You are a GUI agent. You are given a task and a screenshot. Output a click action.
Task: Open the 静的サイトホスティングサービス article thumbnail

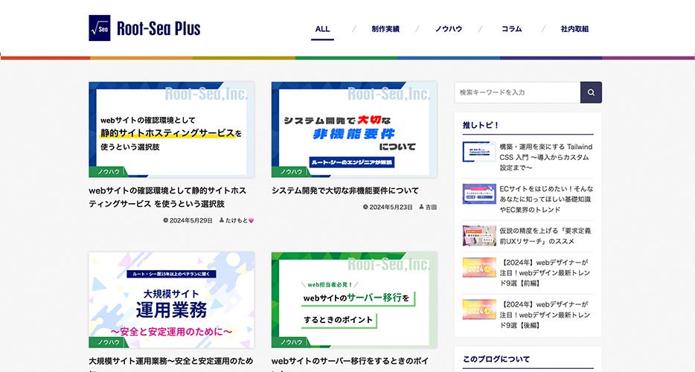tap(171, 129)
